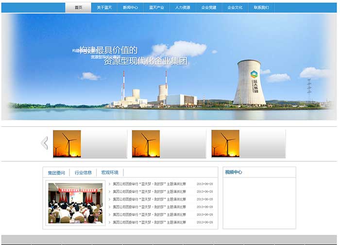
Task: Open 新闻中心 navigation menu
Action: point(131,8)
